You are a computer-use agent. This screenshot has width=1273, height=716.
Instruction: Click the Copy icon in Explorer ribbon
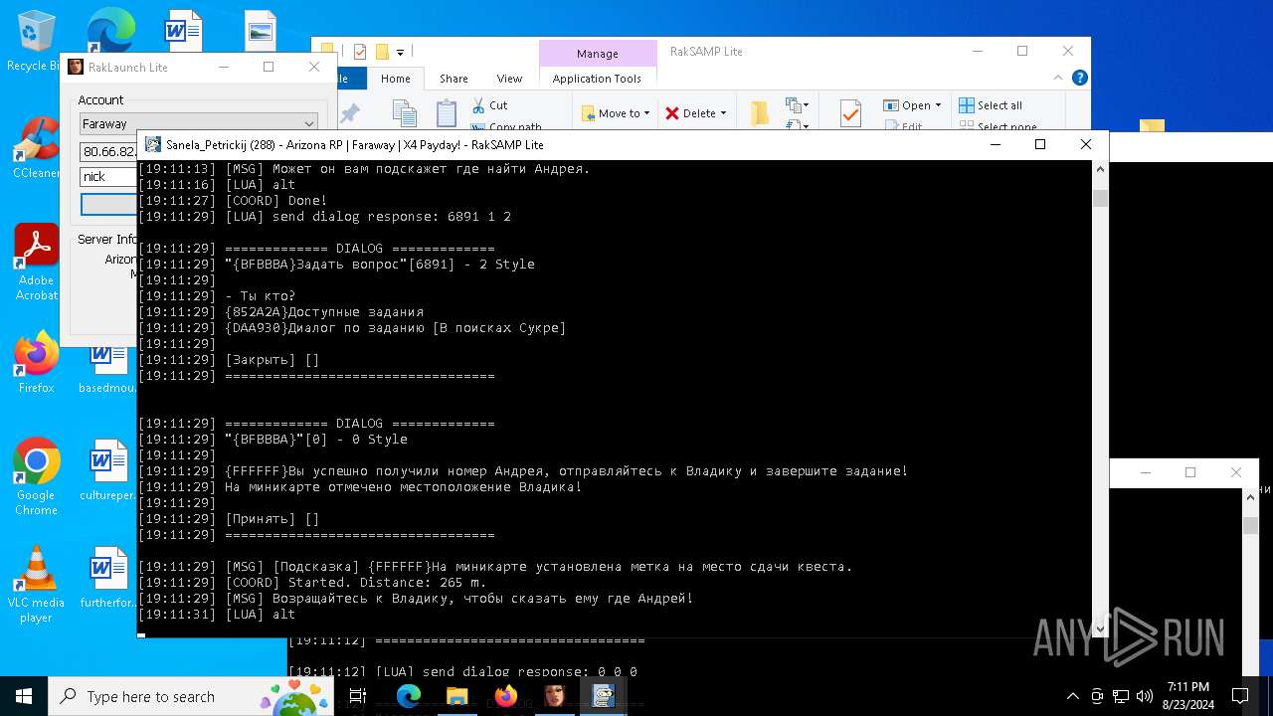point(404,114)
